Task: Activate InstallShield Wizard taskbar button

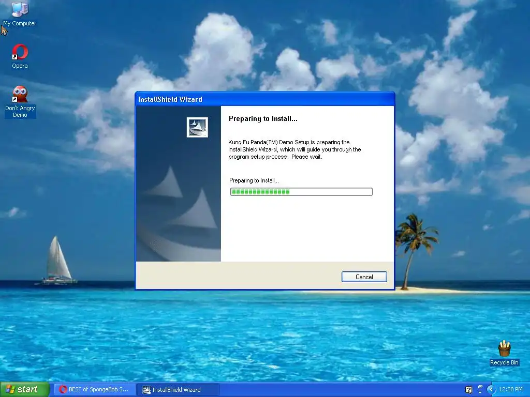Action: 179,390
